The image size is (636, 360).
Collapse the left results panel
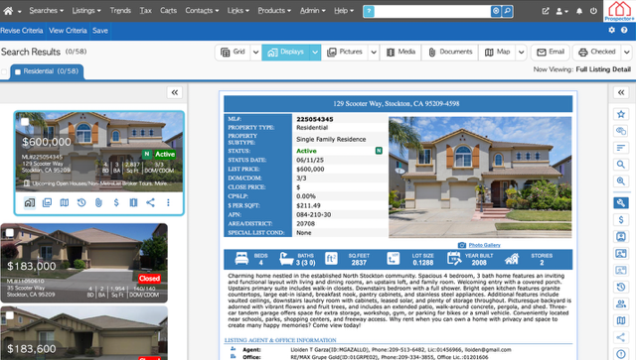pos(175,92)
